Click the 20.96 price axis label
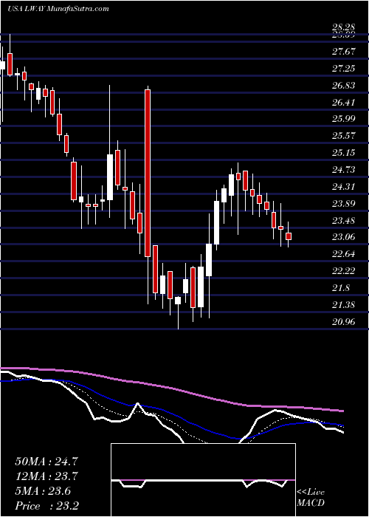Viewport: 369px width, 517px height. [344, 321]
